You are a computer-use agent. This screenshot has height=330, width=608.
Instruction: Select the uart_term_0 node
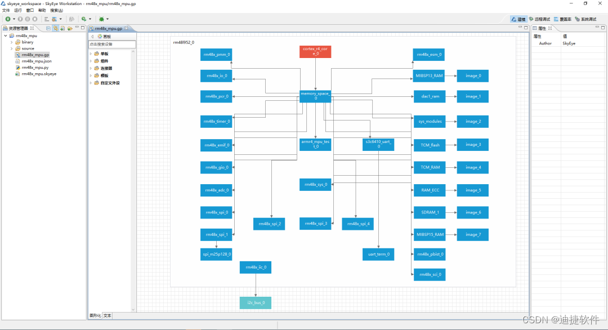pos(378,255)
